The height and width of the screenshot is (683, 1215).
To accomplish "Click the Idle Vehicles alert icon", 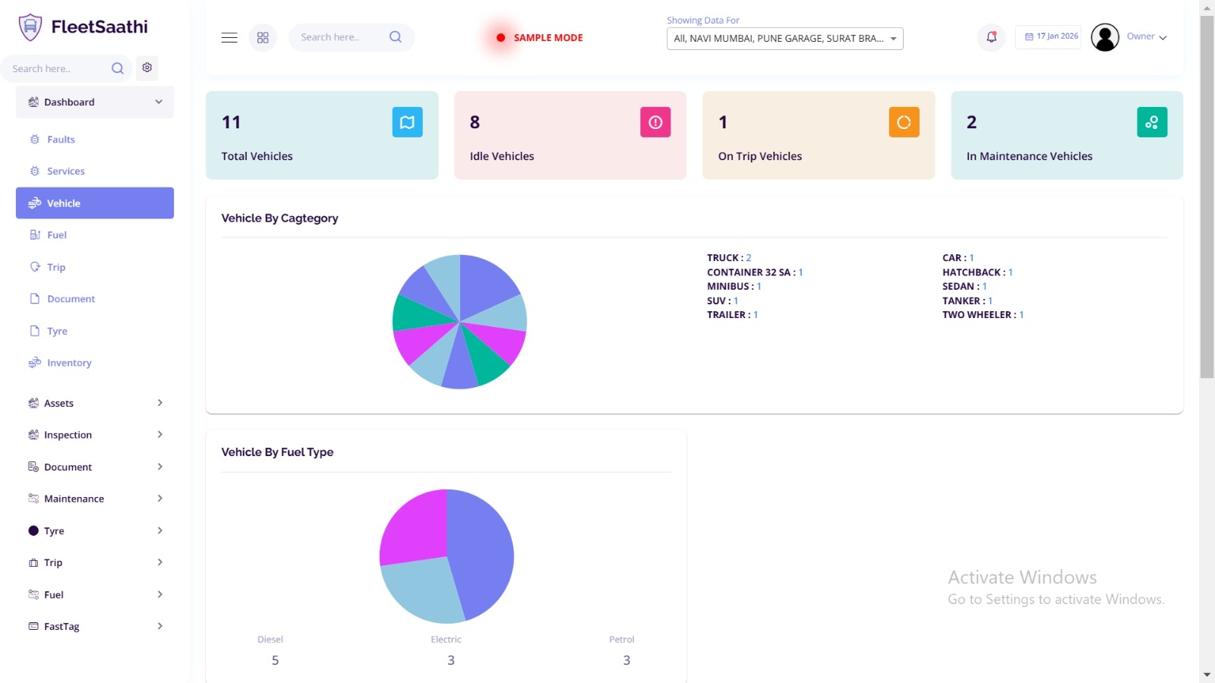I will (655, 122).
